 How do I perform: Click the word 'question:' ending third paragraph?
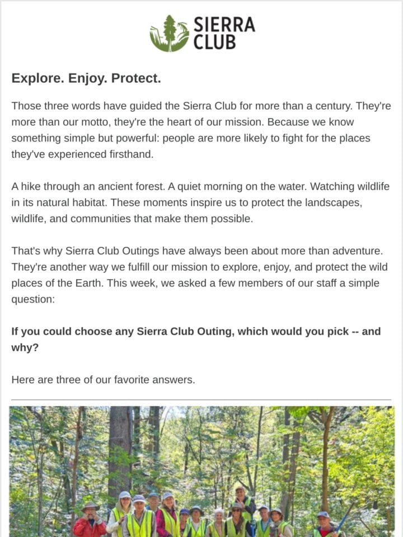(x=33, y=300)
